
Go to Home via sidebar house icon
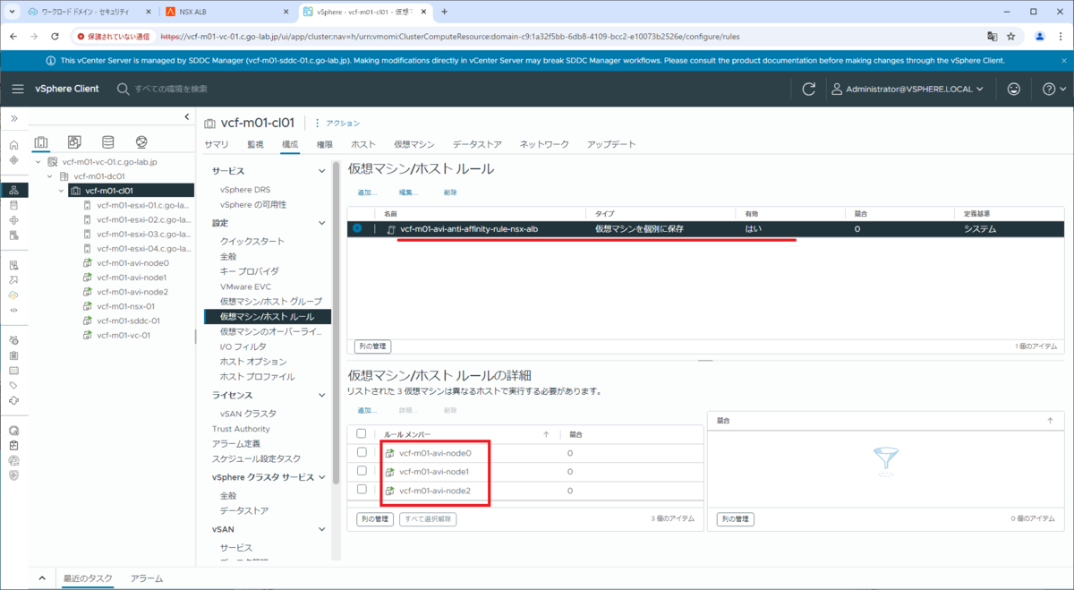pos(13,145)
